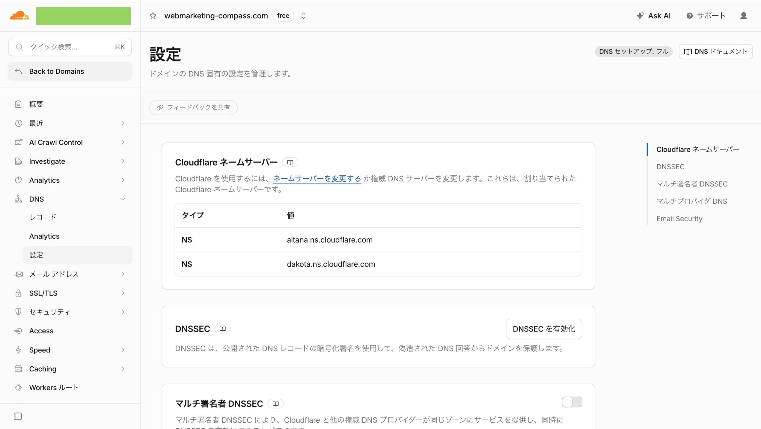761x429 pixels.
Task: Click the SSL/TLS lock icon
Action: click(x=18, y=293)
